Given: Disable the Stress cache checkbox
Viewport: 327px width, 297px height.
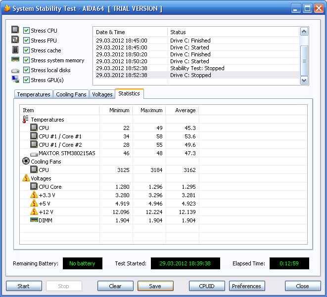Looking at the screenshot, I should 26,50.
